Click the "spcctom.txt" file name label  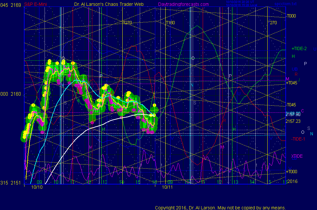[285, 4]
